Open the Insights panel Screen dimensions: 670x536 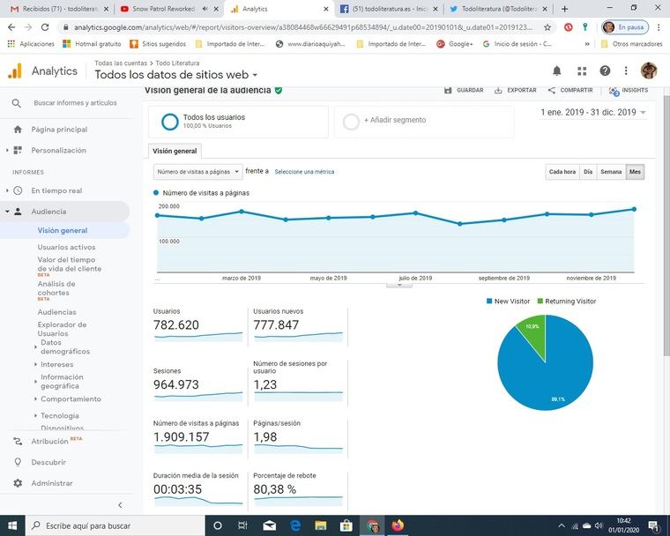pyautogui.click(x=629, y=90)
